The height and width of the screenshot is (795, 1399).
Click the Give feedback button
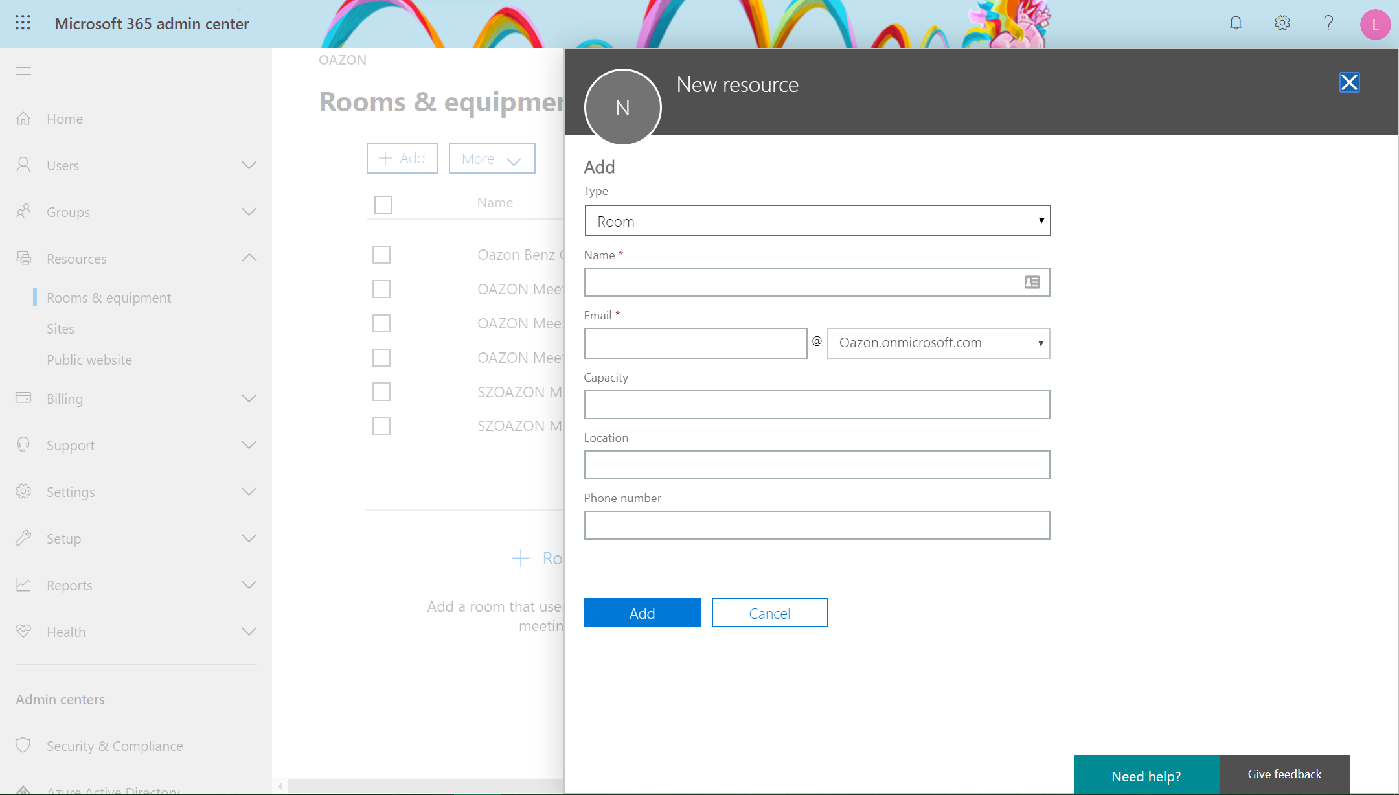tap(1284, 774)
